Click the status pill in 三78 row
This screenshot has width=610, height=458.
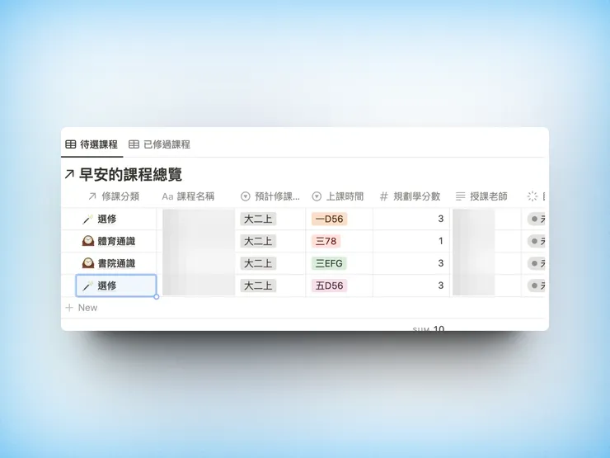(x=536, y=241)
